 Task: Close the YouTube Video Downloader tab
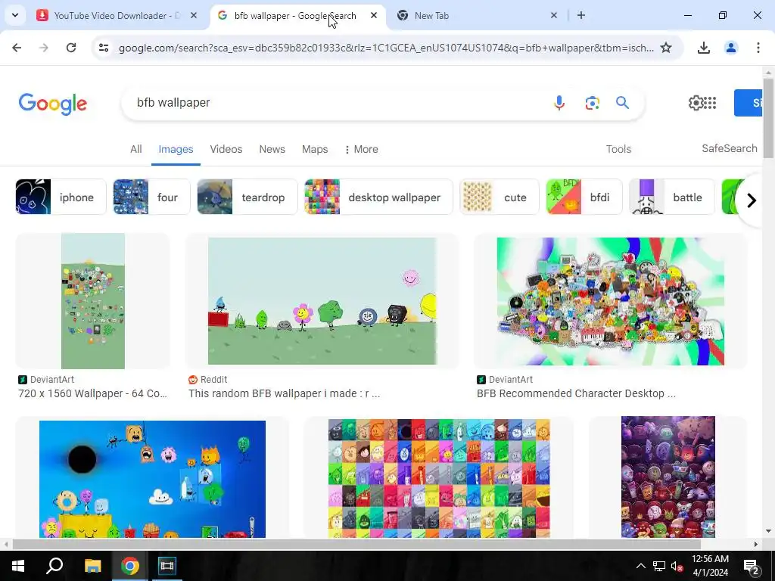194,15
